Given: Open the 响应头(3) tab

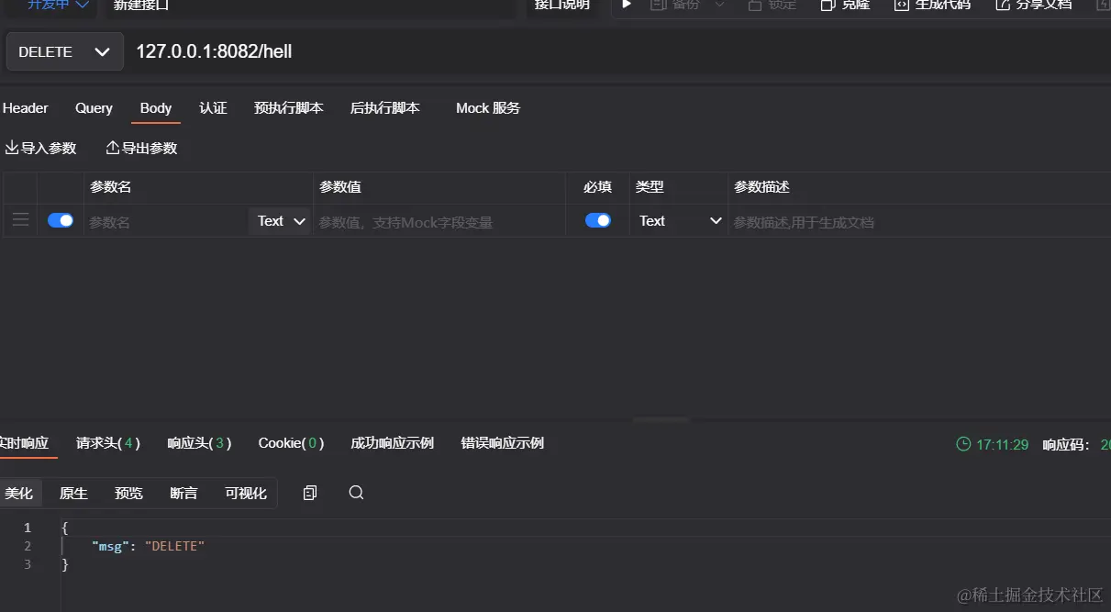Looking at the screenshot, I should pos(199,443).
